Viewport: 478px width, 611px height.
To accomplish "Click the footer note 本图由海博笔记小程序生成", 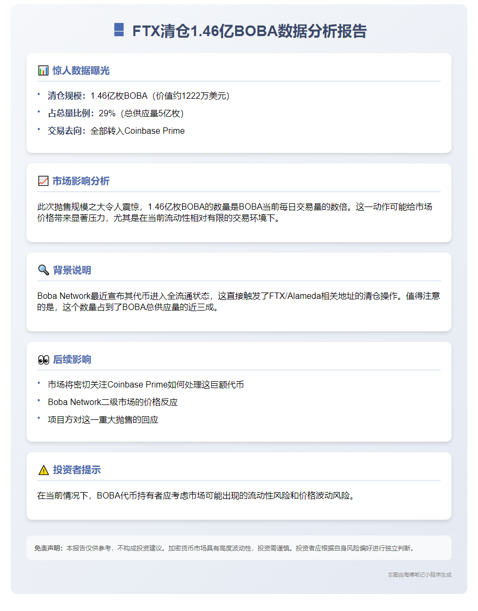I will point(420,575).
